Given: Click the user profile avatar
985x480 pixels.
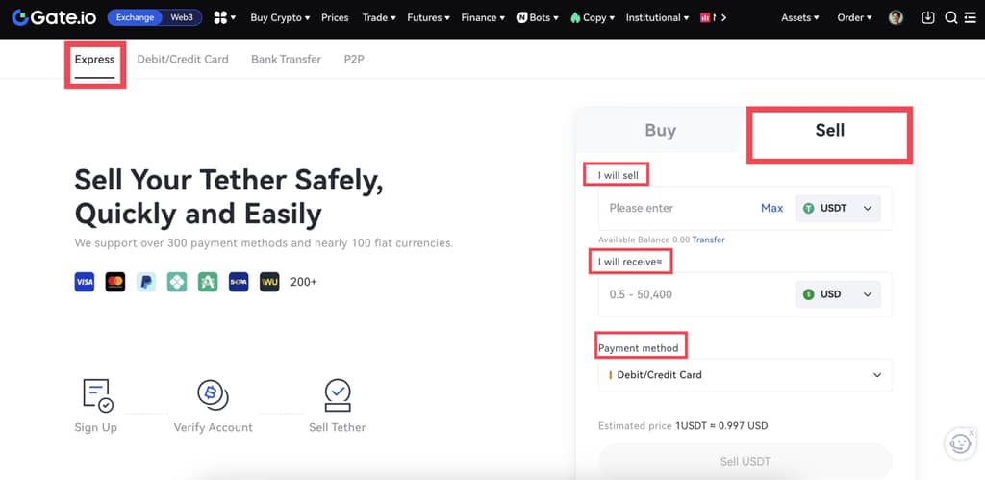Looking at the screenshot, I should coord(896,17).
